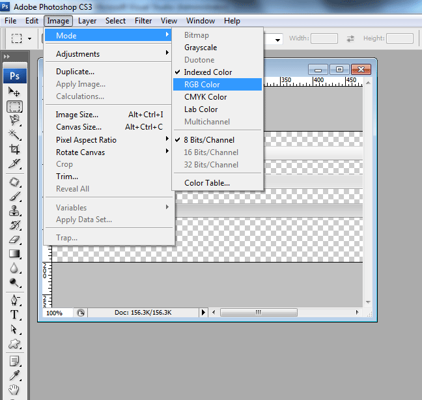The height and width of the screenshot is (400, 422).
Task: Switch mode to RGB Color
Action: coord(218,85)
